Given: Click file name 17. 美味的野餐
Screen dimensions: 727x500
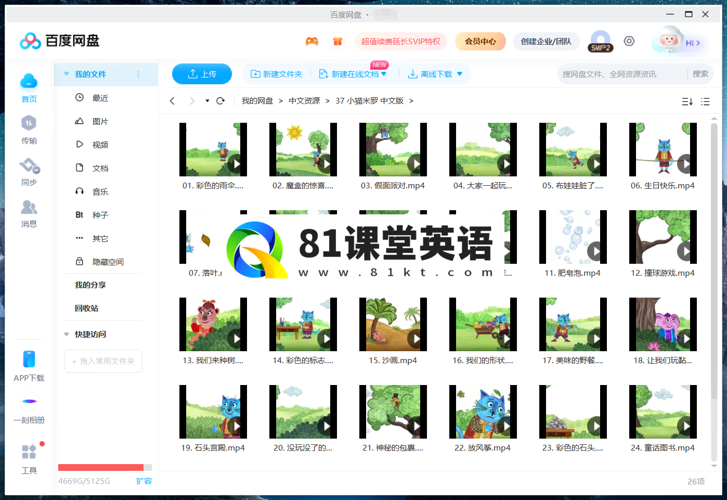Looking at the screenshot, I should click(x=573, y=360).
